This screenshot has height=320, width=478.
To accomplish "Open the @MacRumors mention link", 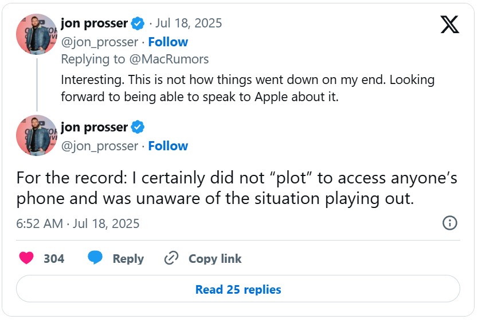I will (175, 59).
